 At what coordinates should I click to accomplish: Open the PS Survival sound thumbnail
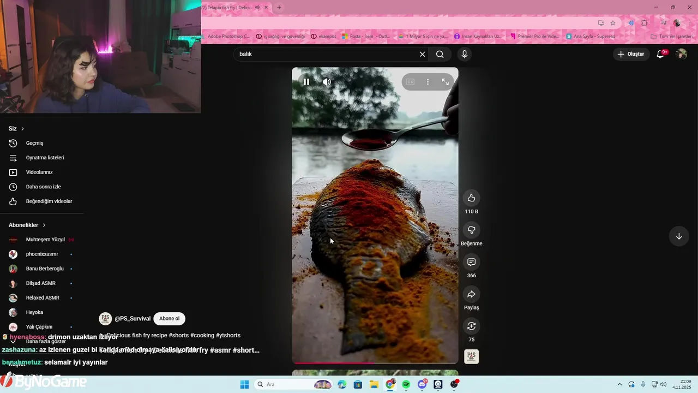pyautogui.click(x=472, y=357)
